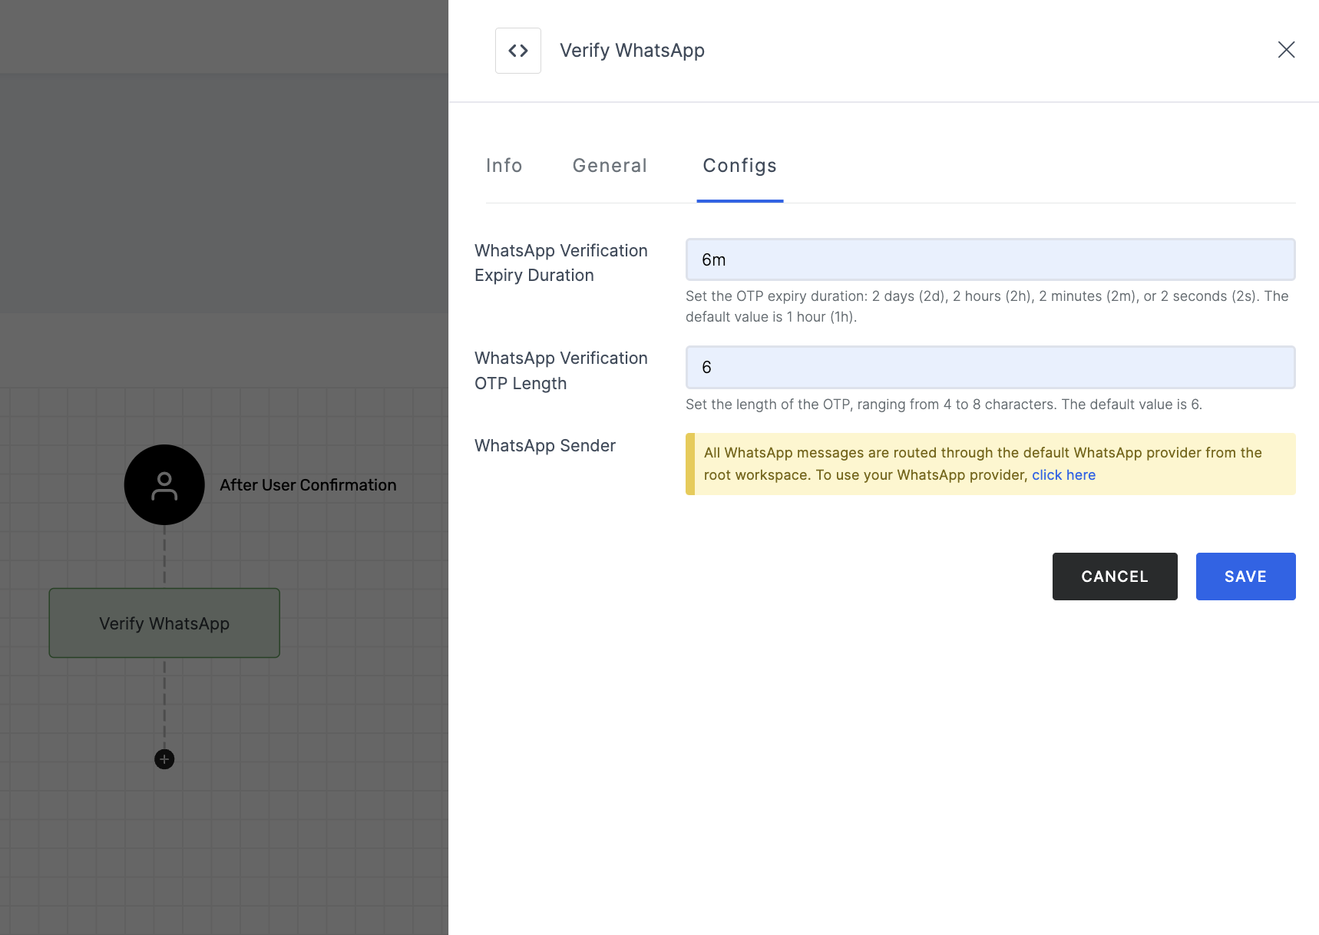Save the WhatsApp verification configs
Image resolution: width=1319 pixels, height=935 pixels.
(1245, 577)
